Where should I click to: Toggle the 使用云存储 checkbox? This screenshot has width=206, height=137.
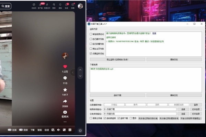tap(91, 118)
